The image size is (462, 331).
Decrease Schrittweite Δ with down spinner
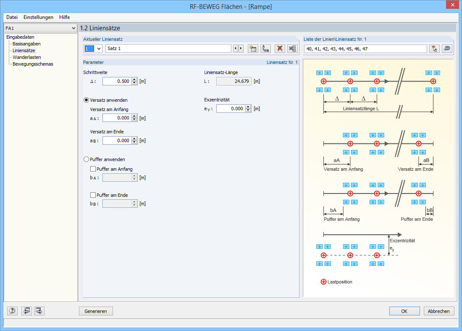[x=134, y=83]
